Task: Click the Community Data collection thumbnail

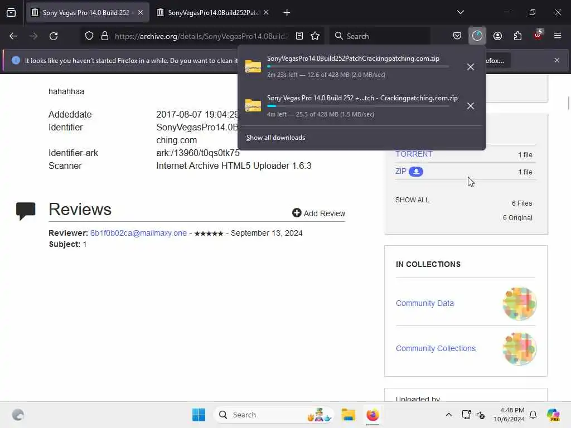Action: coord(520,304)
